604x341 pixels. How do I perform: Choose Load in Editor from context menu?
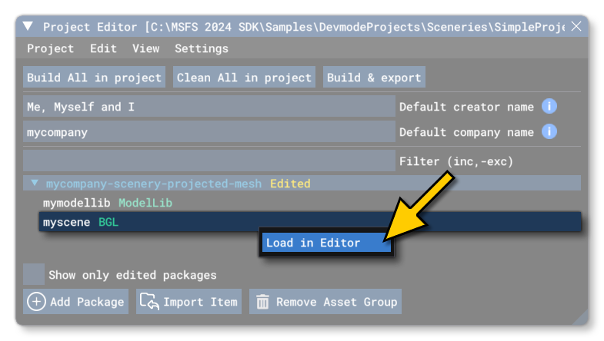click(x=313, y=243)
